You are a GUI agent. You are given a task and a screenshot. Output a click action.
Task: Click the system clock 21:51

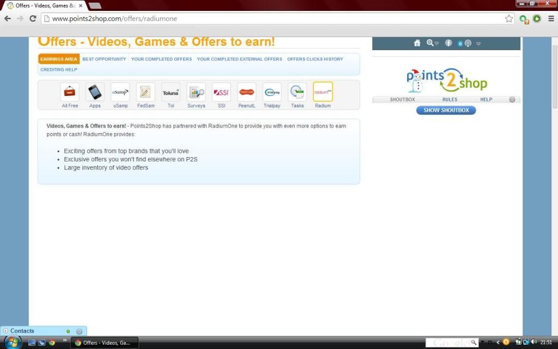click(x=546, y=342)
